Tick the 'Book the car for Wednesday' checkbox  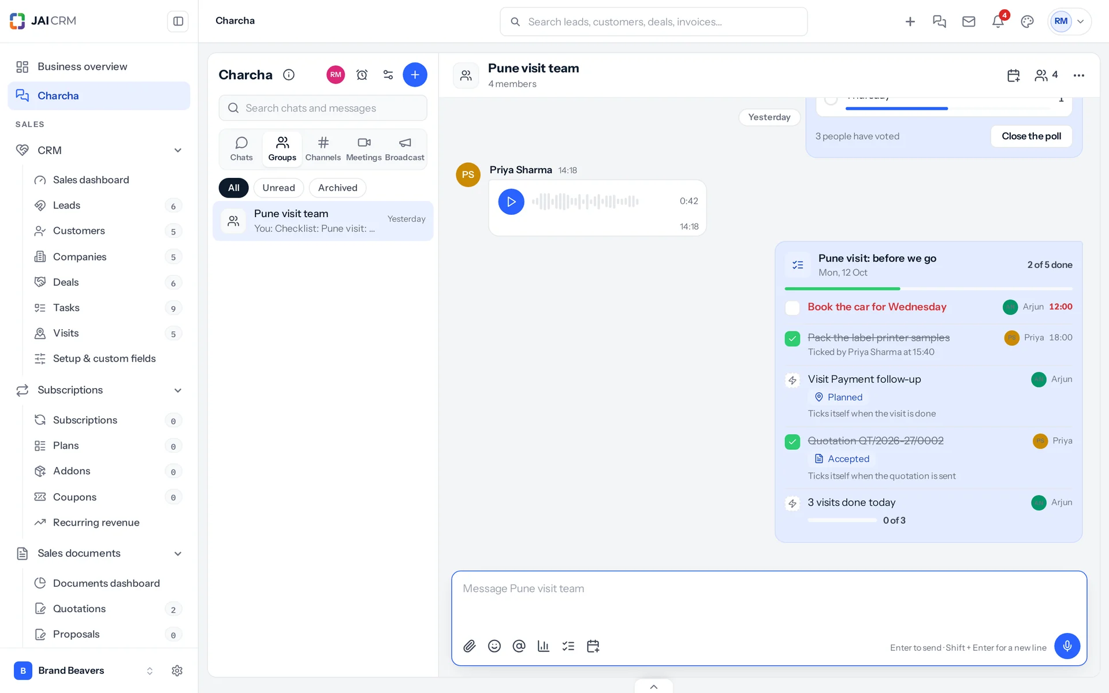(792, 308)
